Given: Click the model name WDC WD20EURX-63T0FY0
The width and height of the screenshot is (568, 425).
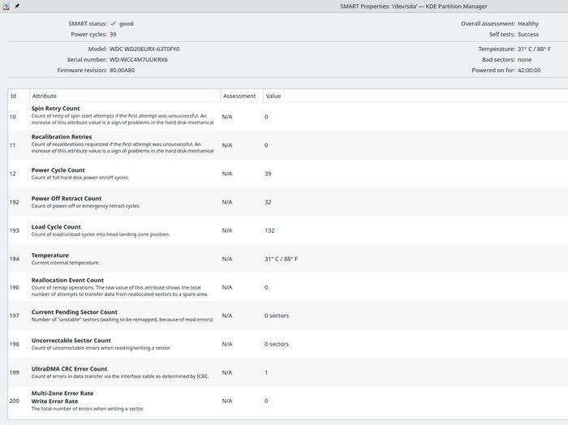Looking at the screenshot, I should [144, 49].
